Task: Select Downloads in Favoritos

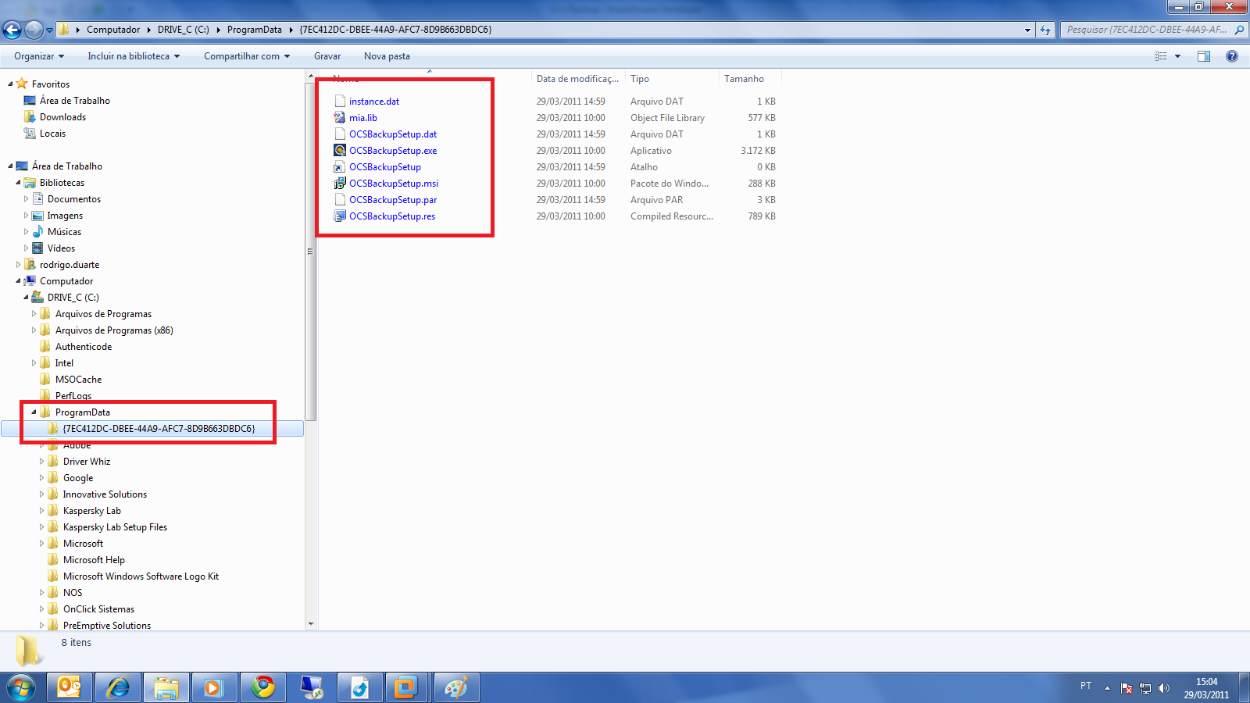Action: (62, 117)
